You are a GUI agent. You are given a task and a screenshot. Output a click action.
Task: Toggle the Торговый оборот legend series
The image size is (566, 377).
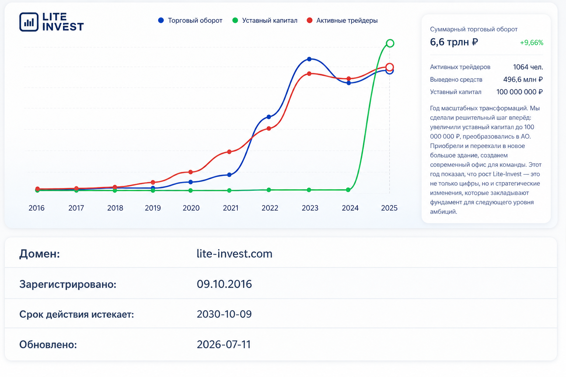190,21
